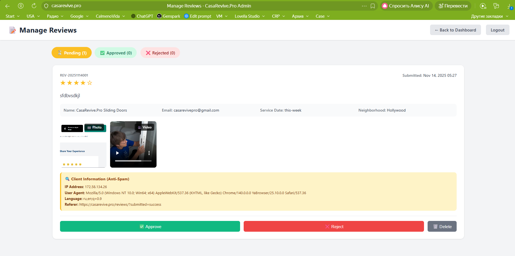
Task: Select the Pending (1) tab
Action: click(x=72, y=53)
